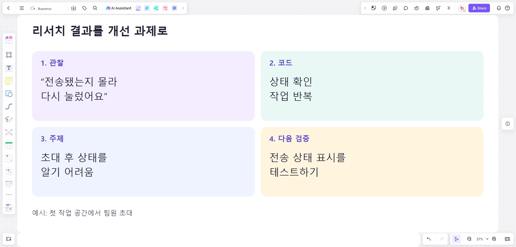Select the Text tool
Viewport: 516px width, 247px height.
click(9, 68)
